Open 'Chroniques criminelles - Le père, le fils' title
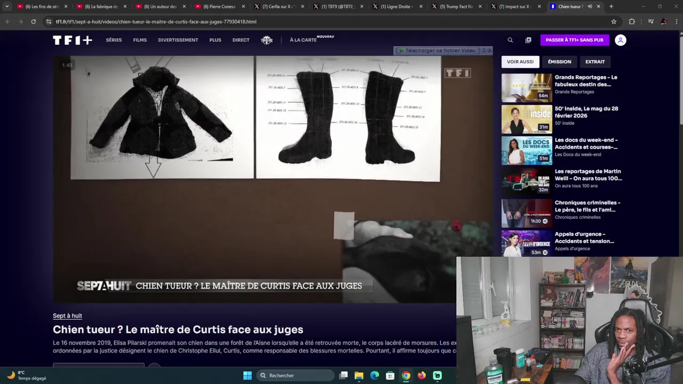The image size is (683, 384). coord(587,206)
